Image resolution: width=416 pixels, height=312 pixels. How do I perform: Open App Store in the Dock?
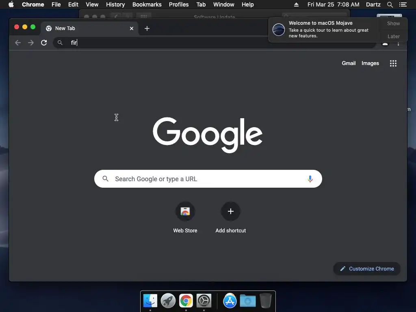[230, 301]
